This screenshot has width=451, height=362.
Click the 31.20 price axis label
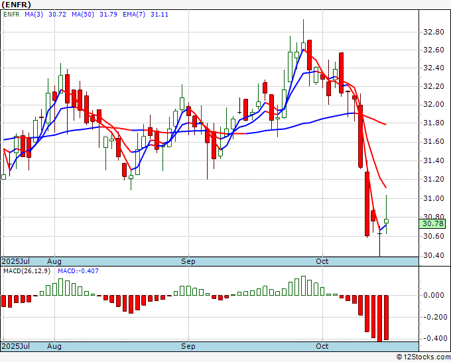[x=434, y=179]
